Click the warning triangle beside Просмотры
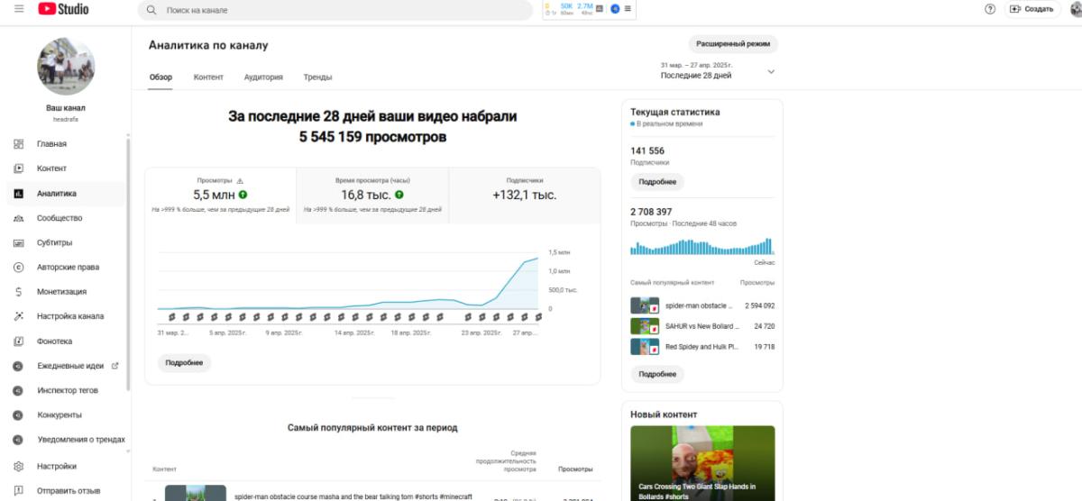This screenshot has width=1082, height=501. [240, 181]
